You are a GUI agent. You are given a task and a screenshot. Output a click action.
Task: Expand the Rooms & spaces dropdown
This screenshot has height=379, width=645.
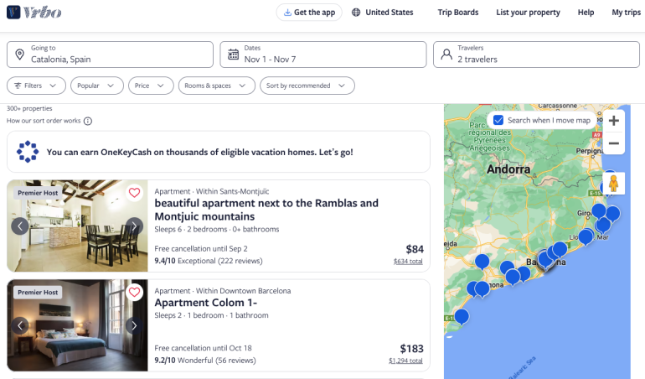(216, 86)
